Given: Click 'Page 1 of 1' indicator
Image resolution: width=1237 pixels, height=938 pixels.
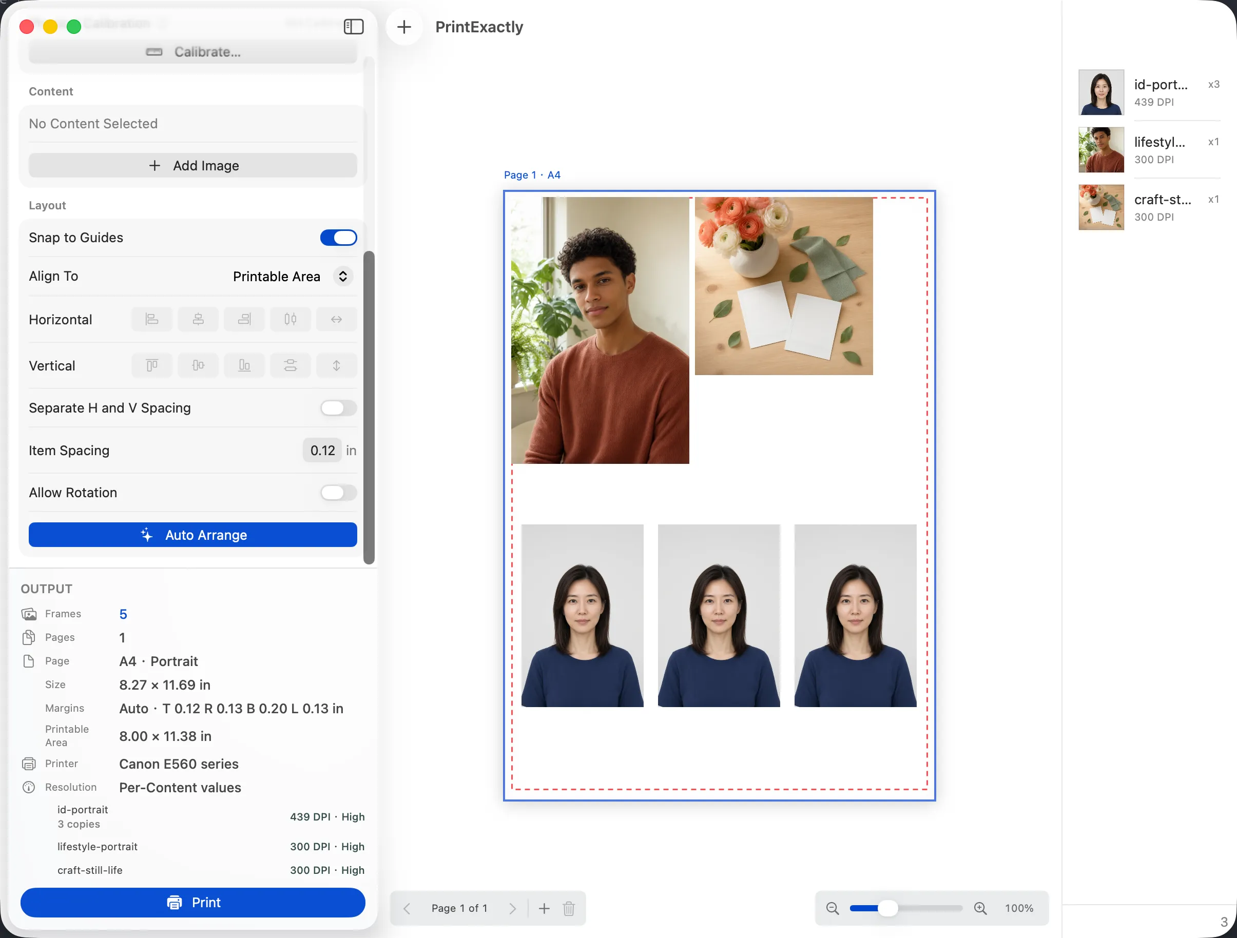Looking at the screenshot, I should pyautogui.click(x=459, y=908).
